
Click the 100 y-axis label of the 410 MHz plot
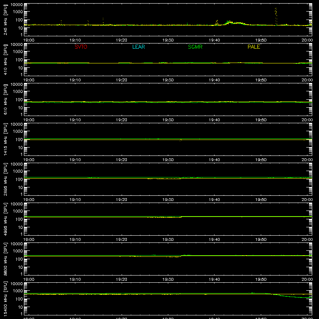[19, 60]
